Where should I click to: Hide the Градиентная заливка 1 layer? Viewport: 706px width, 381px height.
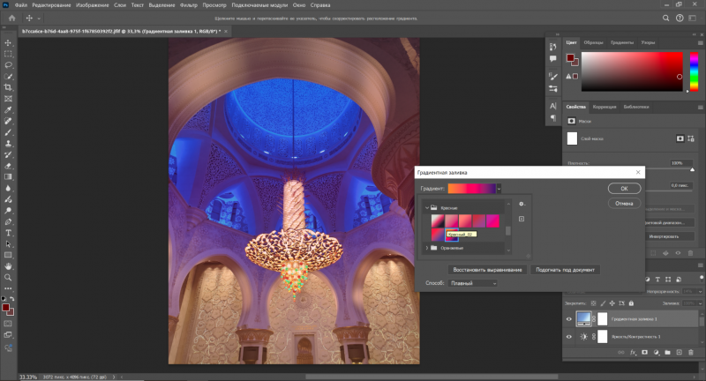(569, 318)
